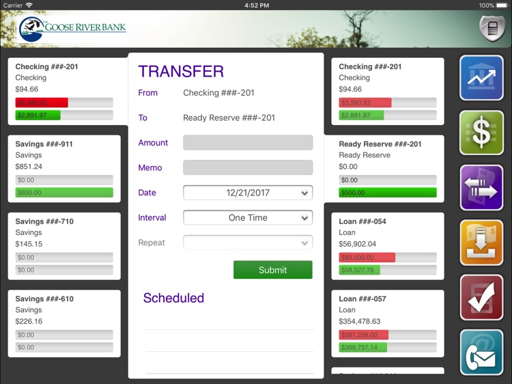This screenshot has height=384, width=512.
Task: Click the green $500.00 bar in Ready Reserve
Action: coord(388,193)
